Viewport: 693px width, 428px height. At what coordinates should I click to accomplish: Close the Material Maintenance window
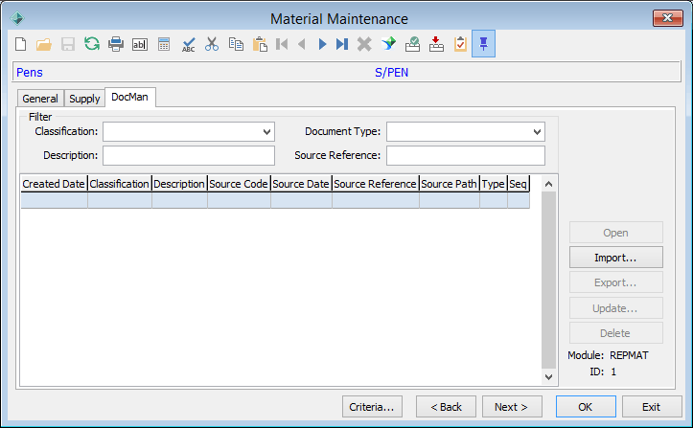(668, 18)
